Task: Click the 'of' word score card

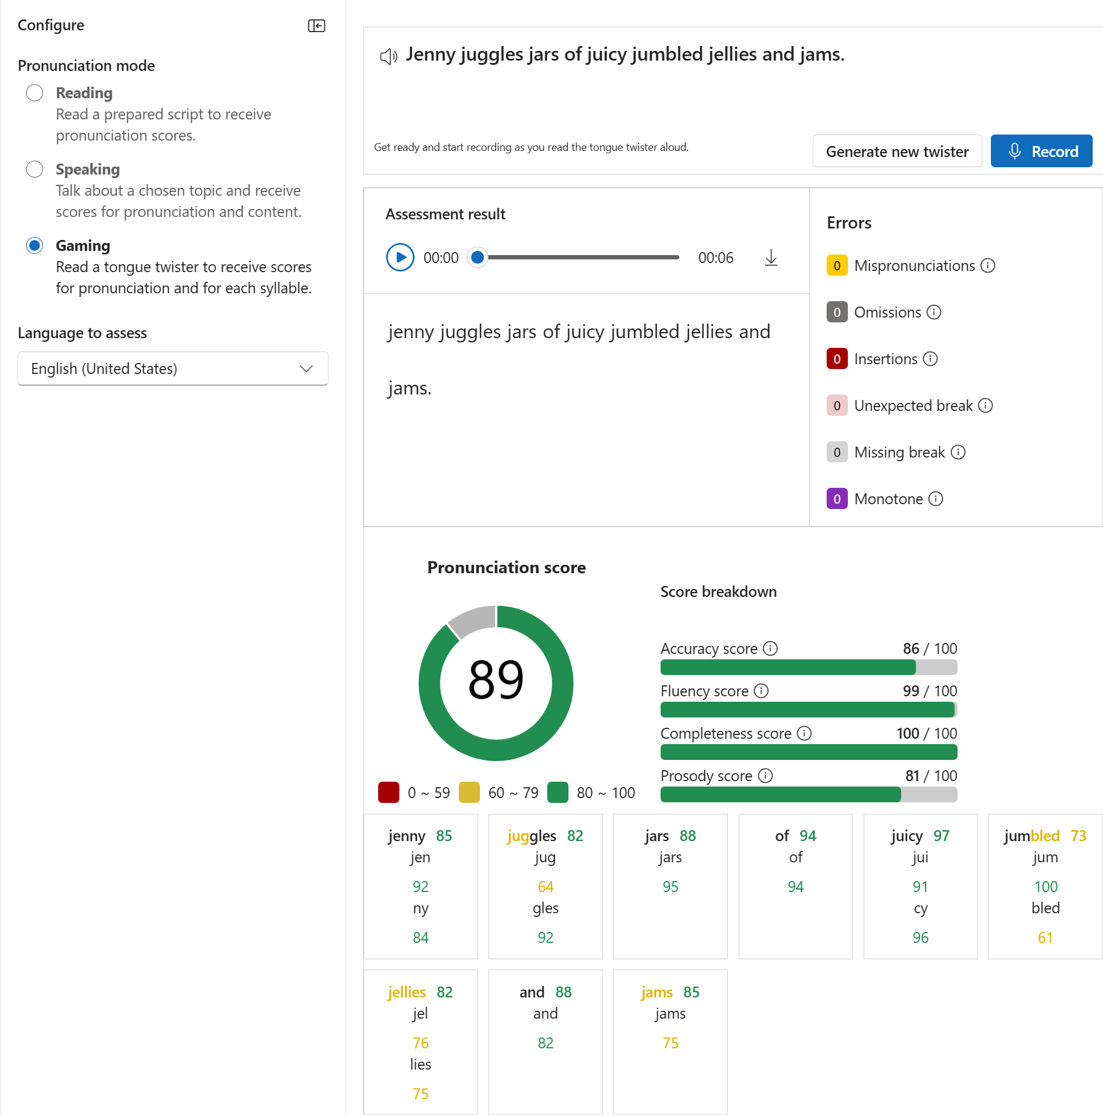Action: click(796, 887)
